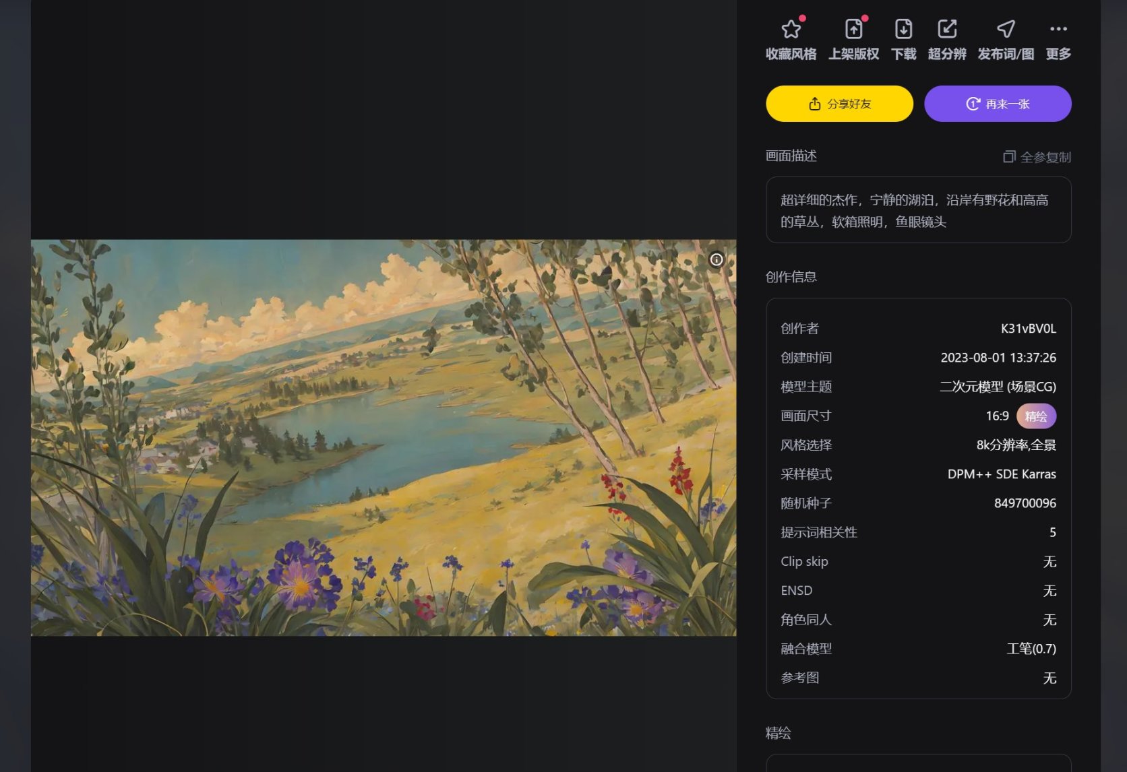Click the 精绘 badge next to 16:9
This screenshot has height=772, width=1127.
coord(1036,416)
